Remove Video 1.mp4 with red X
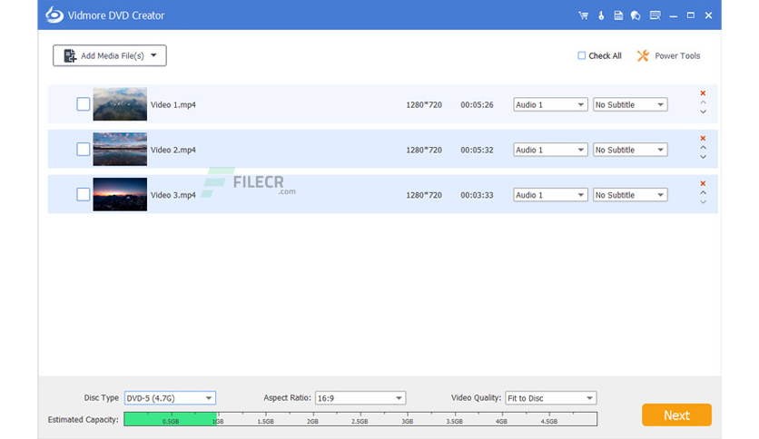This screenshot has height=439, width=759. [x=703, y=93]
